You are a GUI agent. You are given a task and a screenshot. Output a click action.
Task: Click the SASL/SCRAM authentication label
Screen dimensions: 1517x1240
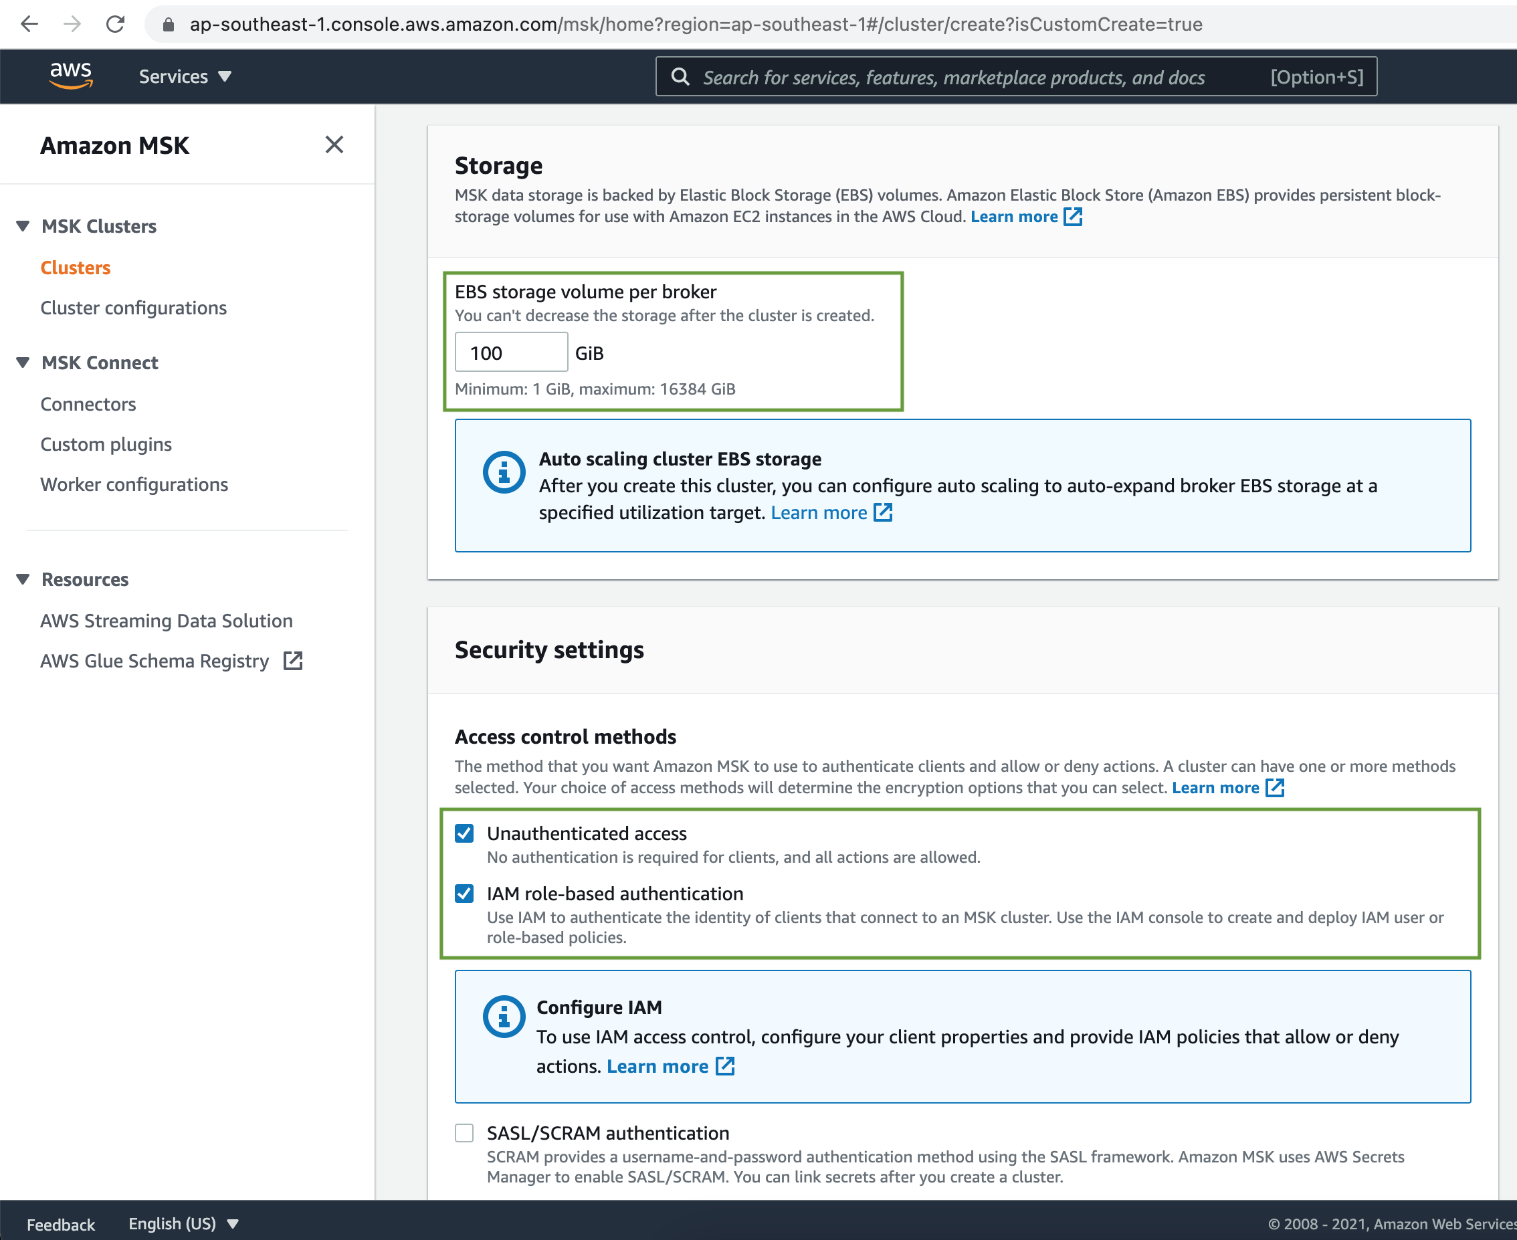tap(608, 1133)
